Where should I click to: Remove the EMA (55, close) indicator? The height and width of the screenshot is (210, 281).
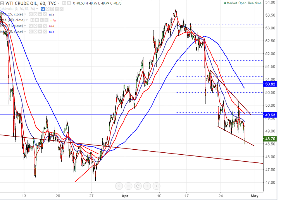click(x=45, y=14)
